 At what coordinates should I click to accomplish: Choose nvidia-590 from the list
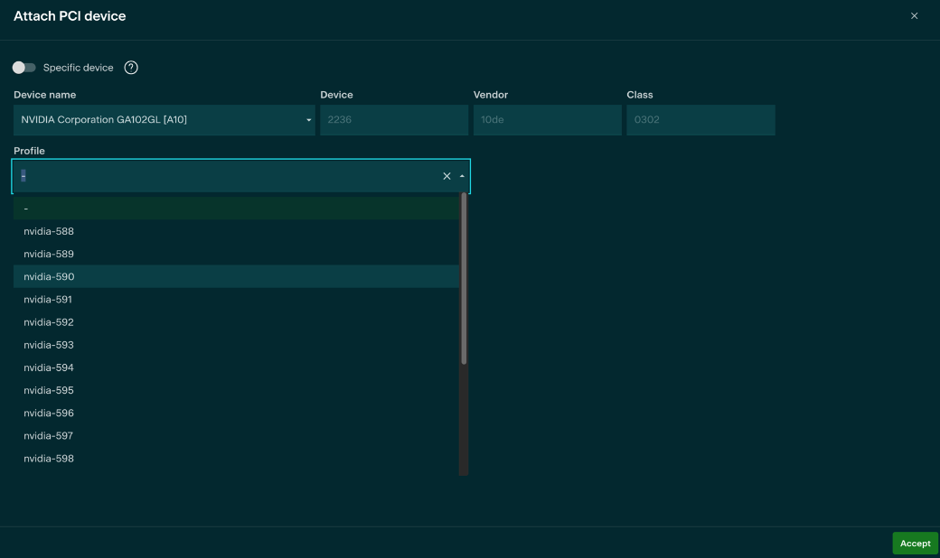(49, 276)
